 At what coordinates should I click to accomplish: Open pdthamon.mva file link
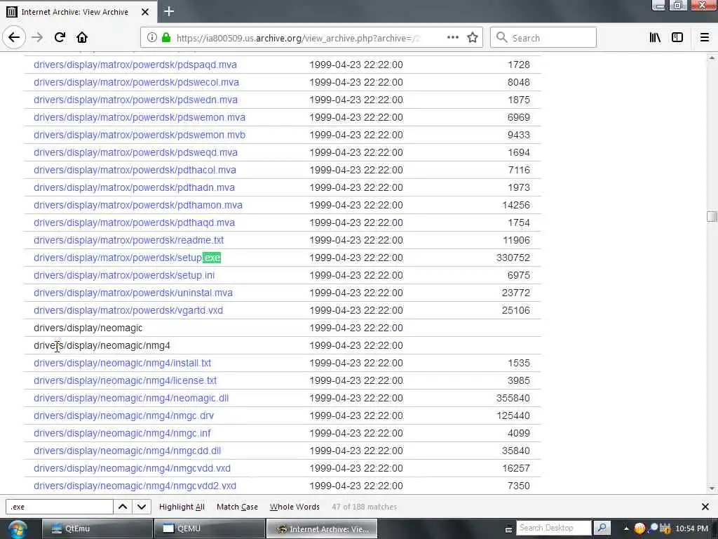pyautogui.click(x=138, y=205)
